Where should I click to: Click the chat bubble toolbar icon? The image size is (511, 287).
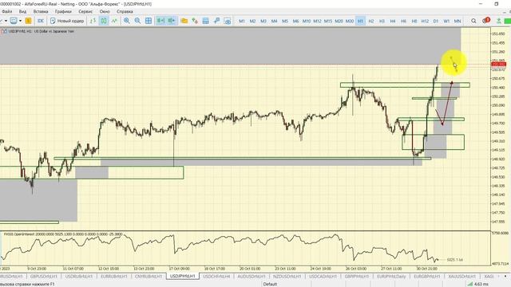[14, 21]
